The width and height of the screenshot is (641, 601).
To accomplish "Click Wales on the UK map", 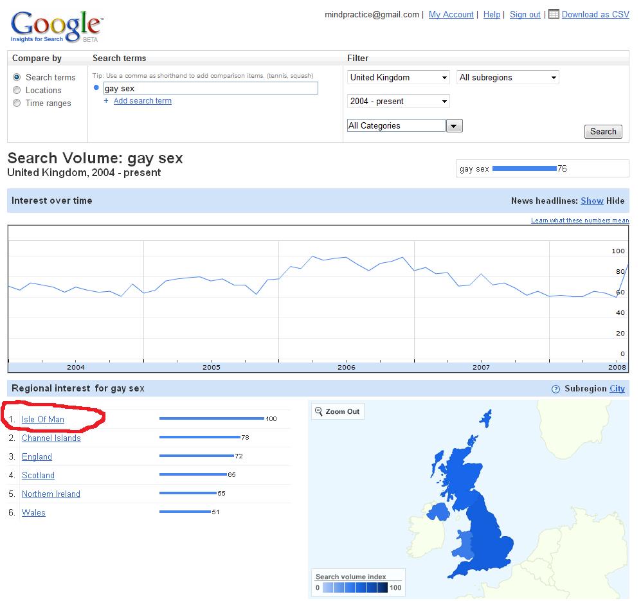I will pos(464,546).
